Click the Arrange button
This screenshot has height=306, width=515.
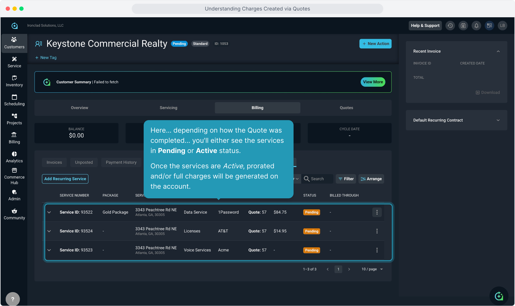371,179
